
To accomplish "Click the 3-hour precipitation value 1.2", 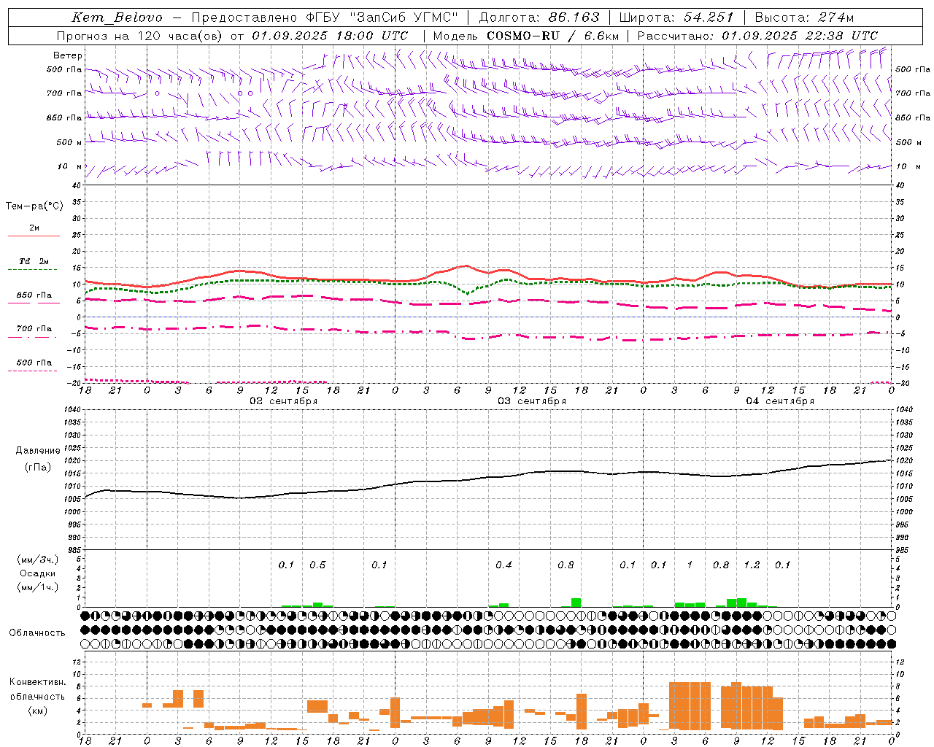I will (752, 565).
